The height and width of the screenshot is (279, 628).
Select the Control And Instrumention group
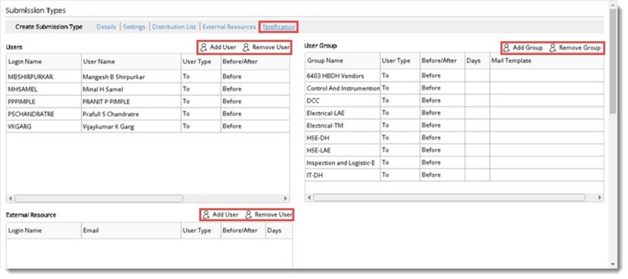click(x=454, y=88)
